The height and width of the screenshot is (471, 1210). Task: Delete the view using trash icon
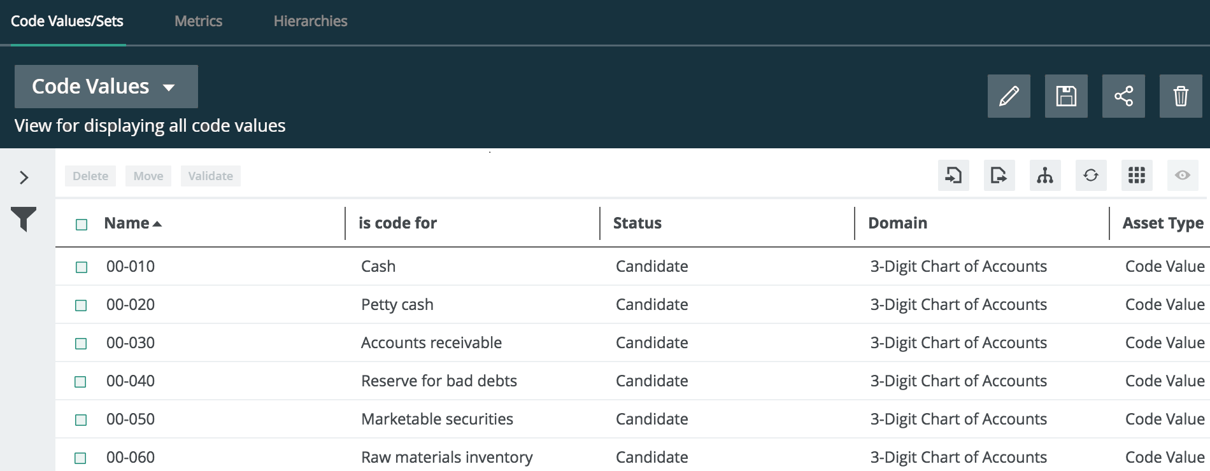click(1180, 96)
